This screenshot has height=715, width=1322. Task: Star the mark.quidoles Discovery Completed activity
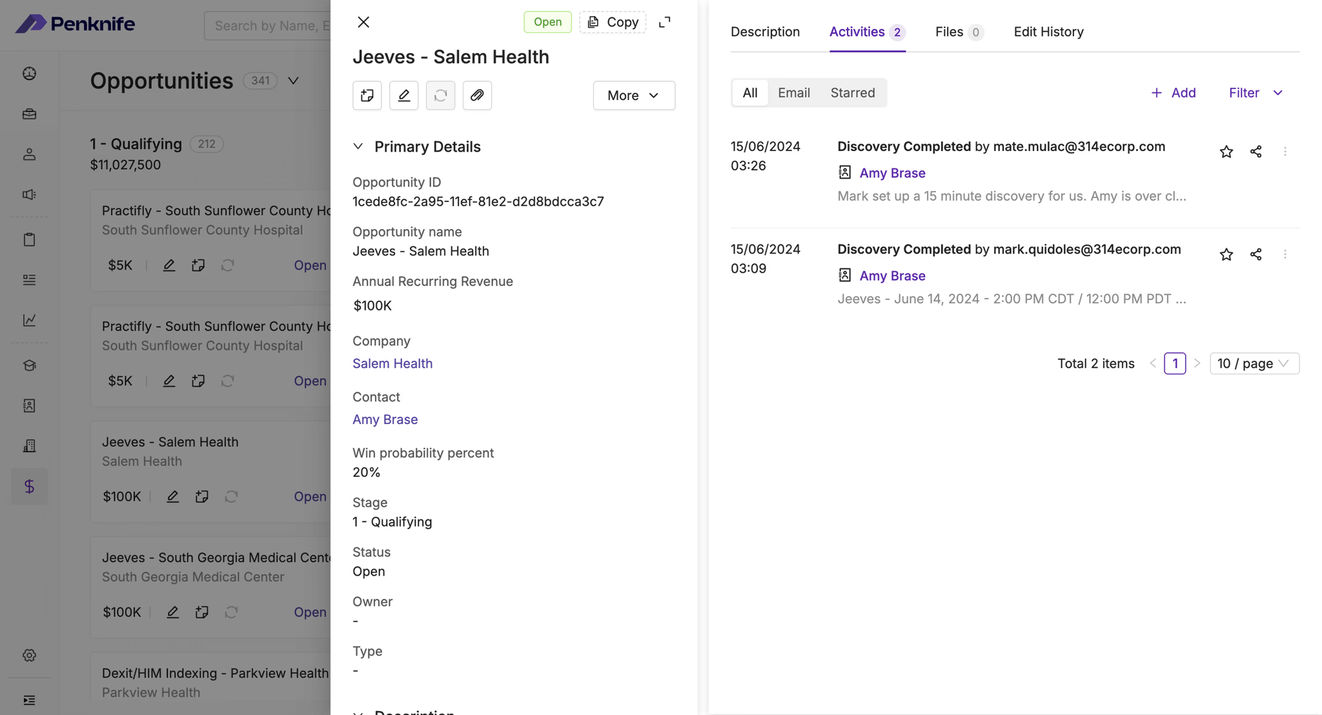click(x=1226, y=254)
